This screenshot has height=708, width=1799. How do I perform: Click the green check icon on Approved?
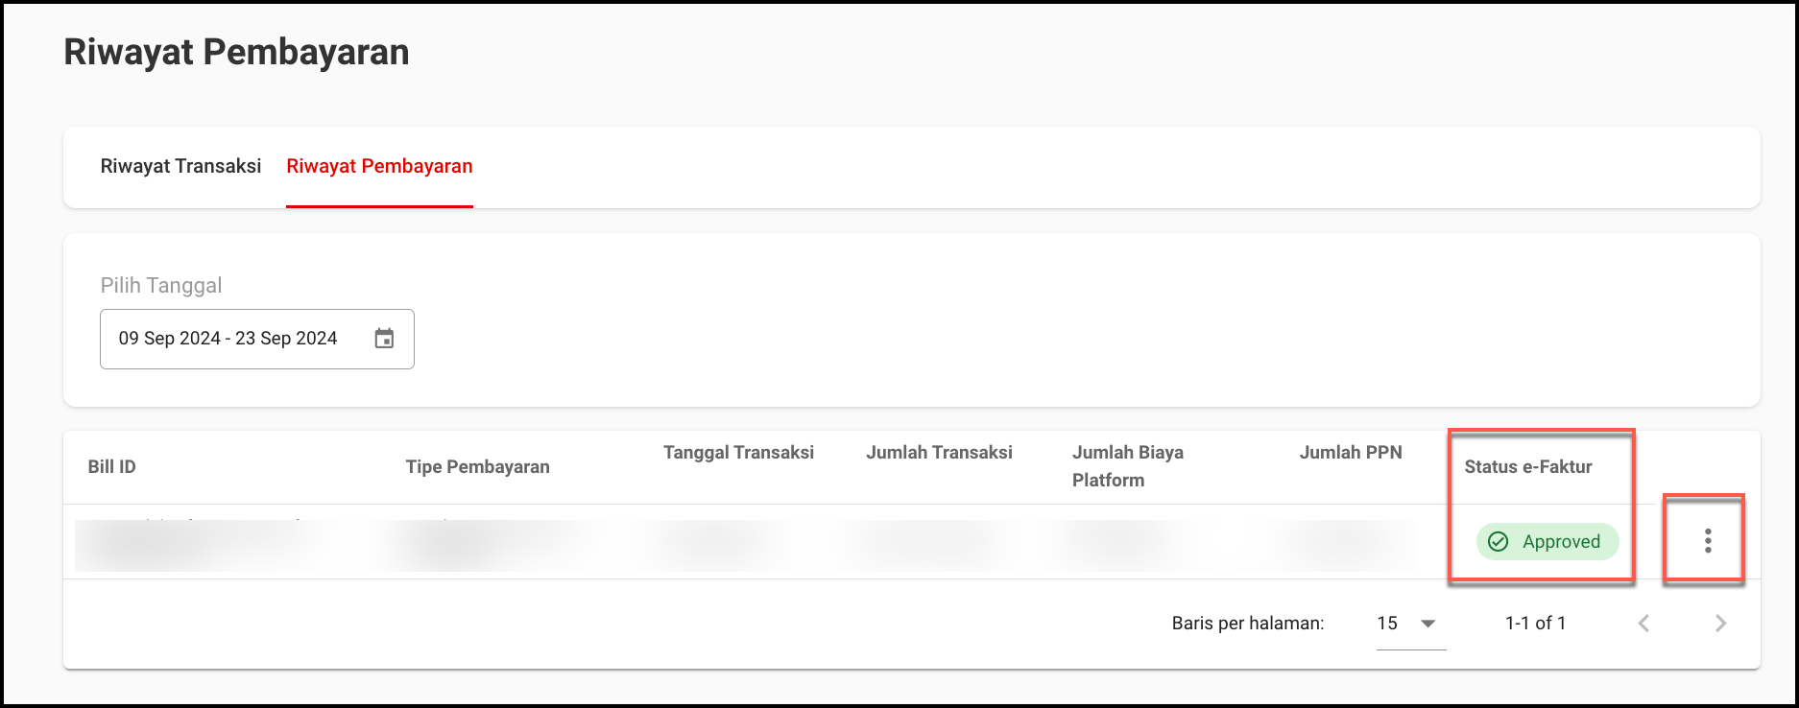tap(1498, 542)
